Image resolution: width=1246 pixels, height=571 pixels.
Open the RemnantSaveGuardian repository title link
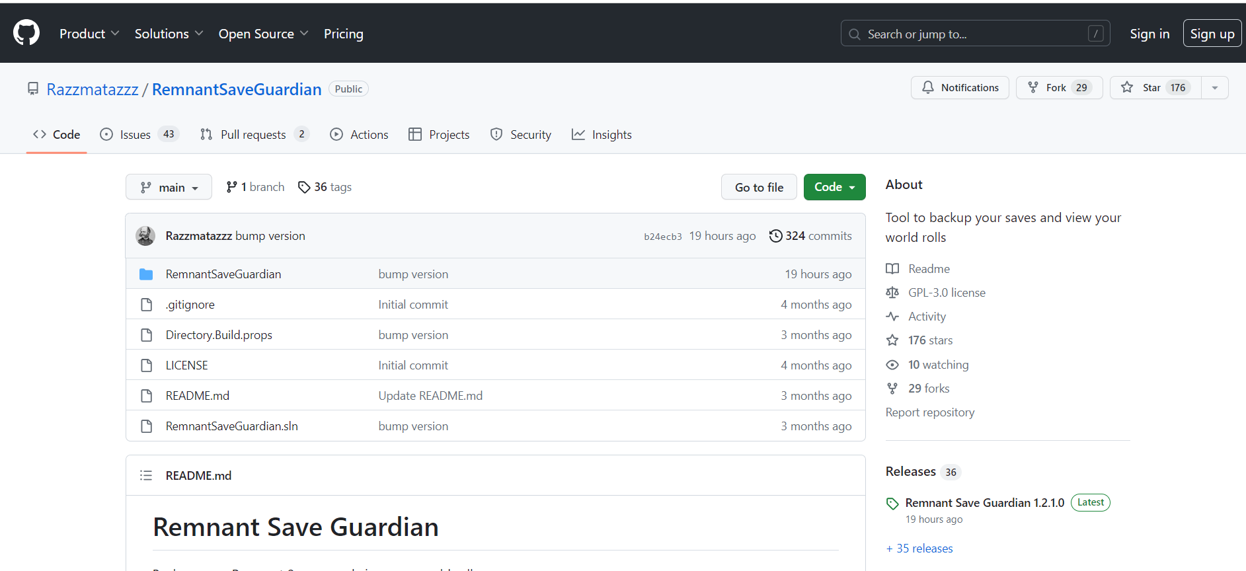pyautogui.click(x=237, y=89)
